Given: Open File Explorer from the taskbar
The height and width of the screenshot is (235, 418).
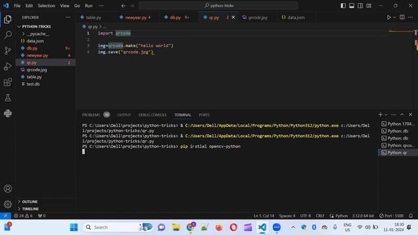Looking at the screenshot, I should (x=176, y=227).
